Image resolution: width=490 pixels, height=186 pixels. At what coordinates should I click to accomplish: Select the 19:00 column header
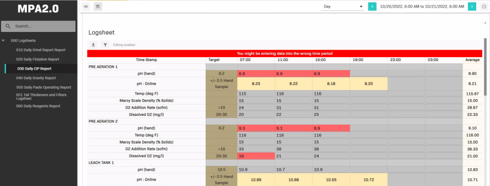tap(368, 60)
